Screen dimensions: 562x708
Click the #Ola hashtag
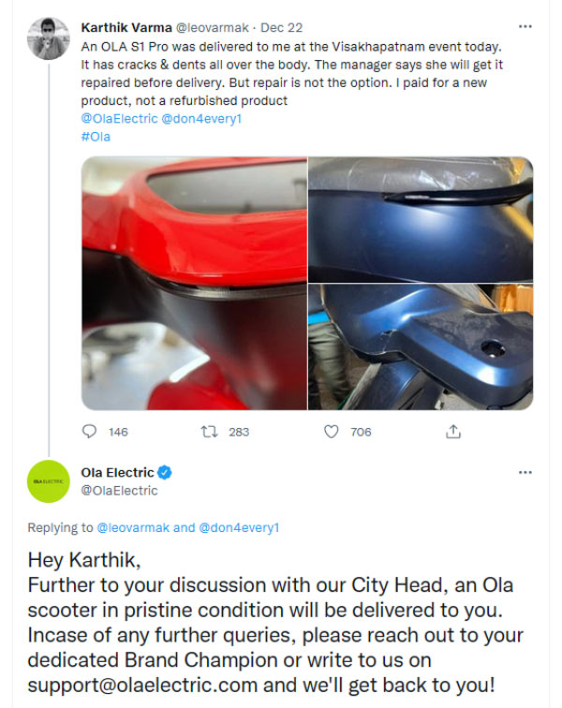coord(96,137)
